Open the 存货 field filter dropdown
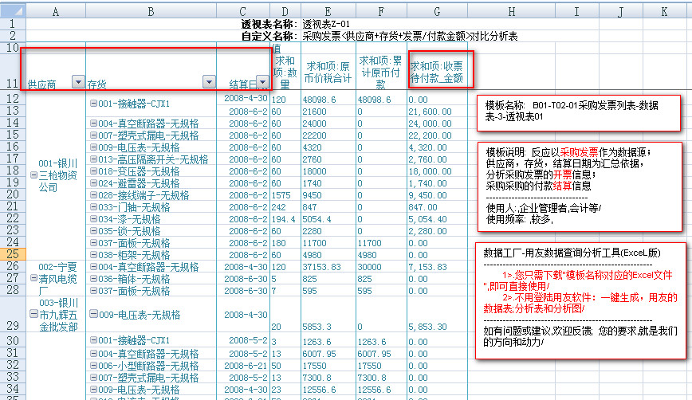The width and height of the screenshot is (692, 400). coord(209,82)
